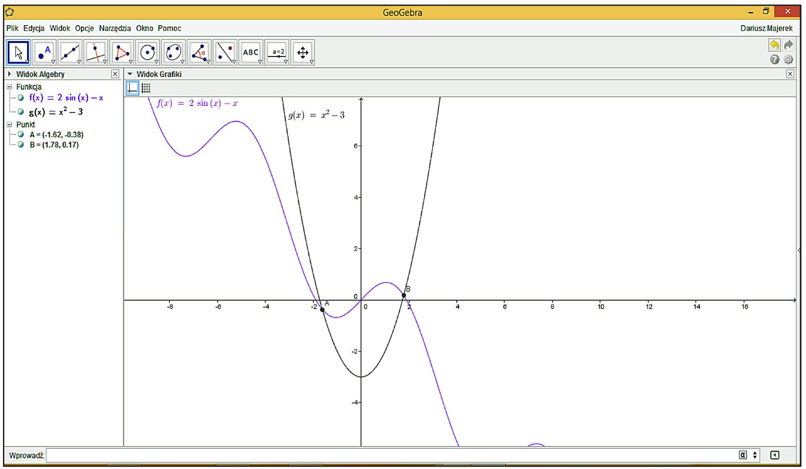Select the Move Graphics View tool

302,52
